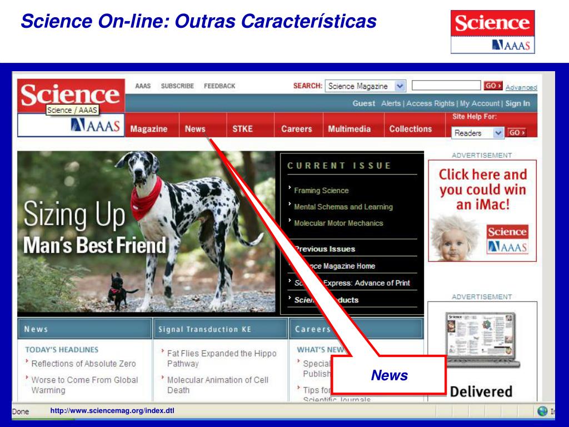Click the Internet zone globe icon in status bar
Viewport: 569px width, 427px height.
tap(542, 411)
